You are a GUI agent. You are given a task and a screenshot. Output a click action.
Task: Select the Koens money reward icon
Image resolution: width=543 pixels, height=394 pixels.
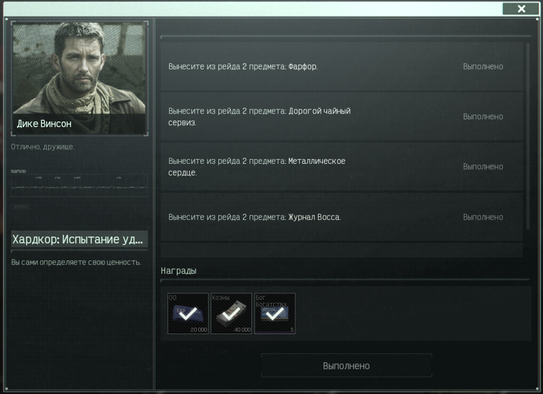(x=231, y=313)
